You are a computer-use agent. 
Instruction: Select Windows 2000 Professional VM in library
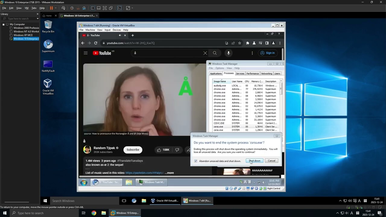pos(26,28)
